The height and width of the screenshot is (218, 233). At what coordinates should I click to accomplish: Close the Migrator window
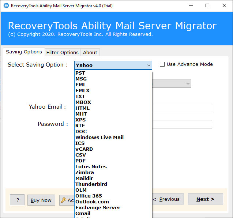224,5
